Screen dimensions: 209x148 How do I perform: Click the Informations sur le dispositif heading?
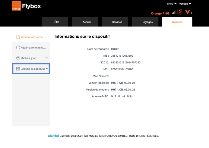pos(82,36)
